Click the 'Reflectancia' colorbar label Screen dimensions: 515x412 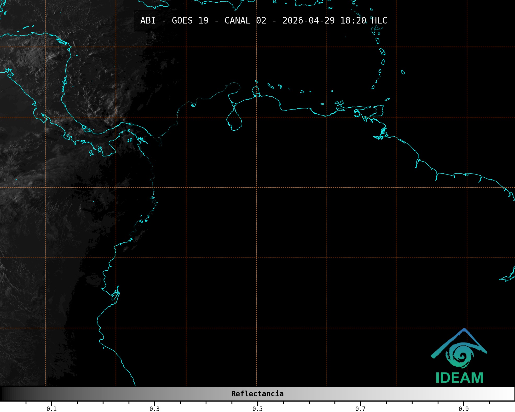click(257, 394)
